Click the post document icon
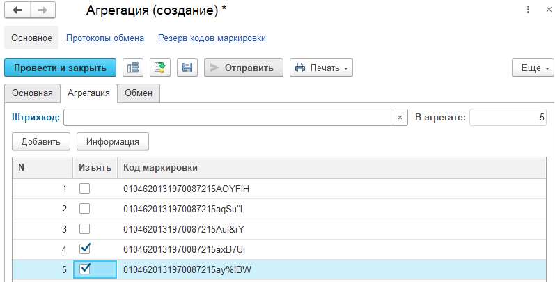The height and width of the screenshot is (282, 555). [159, 68]
